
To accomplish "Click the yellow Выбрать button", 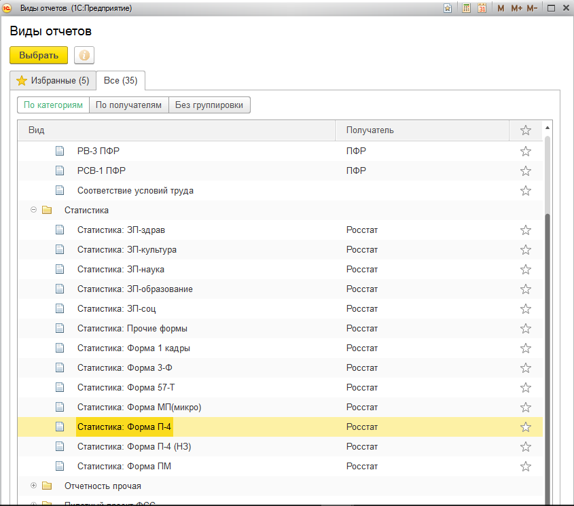I will tap(39, 55).
